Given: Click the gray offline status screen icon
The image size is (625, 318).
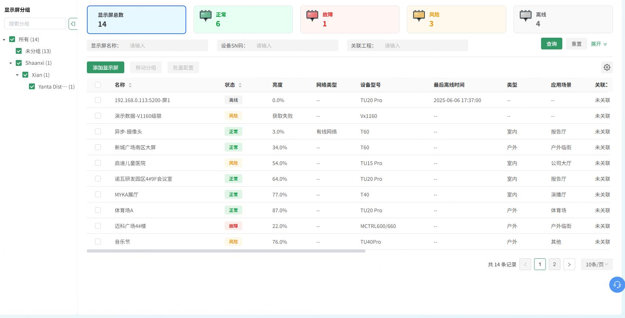Looking at the screenshot, I should pyautogui.click(x=526, y=16).
